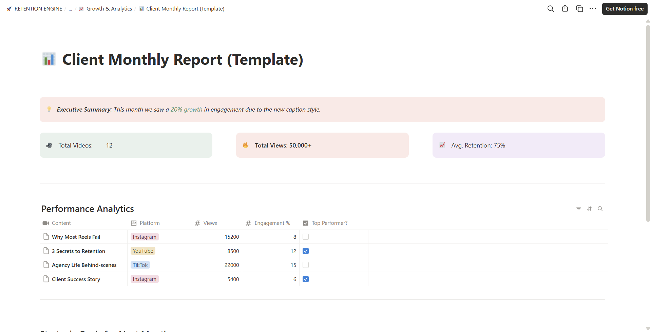Screen dimensions: 651x332
Task: Open the three-dots more options menu
Action: (x=593, y=9)
